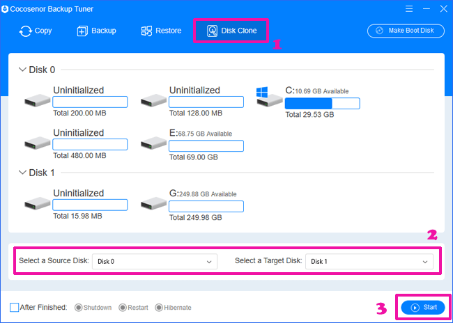Select the 15.98 MB uninitialized partition icon
Screen dimensions: 453x323
coord(37,203)
